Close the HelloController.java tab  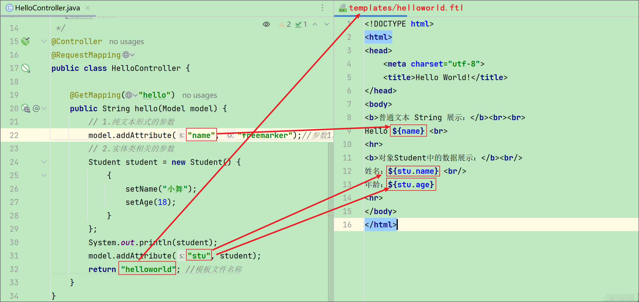(88, 8)
